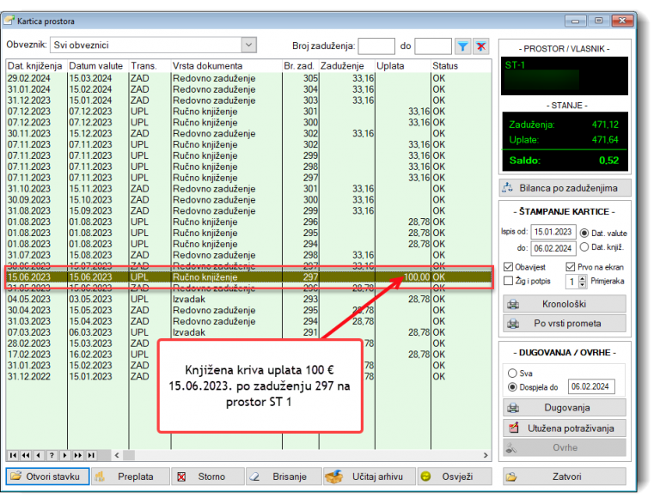Print card Kronološki

coord(565,304)
